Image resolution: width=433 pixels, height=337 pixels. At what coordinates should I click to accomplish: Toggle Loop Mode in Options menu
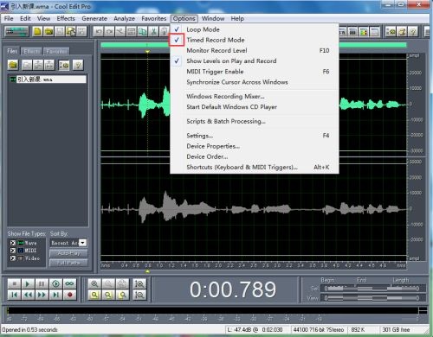[x=203, y=29]
